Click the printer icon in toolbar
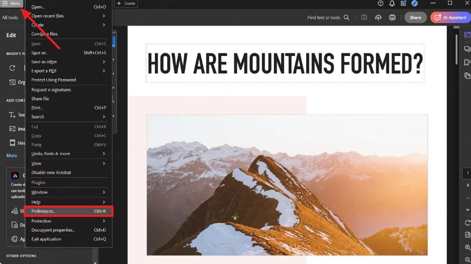 [x=392, y=17]
